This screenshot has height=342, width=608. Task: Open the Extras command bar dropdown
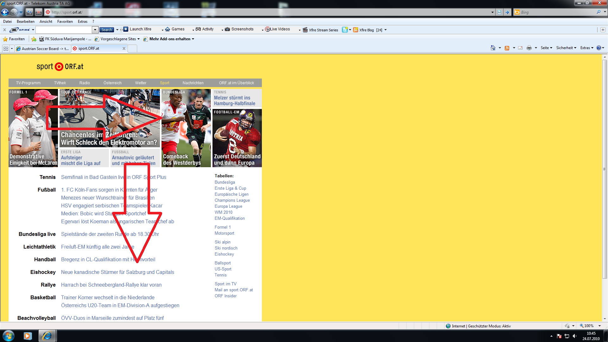[587, 48]
